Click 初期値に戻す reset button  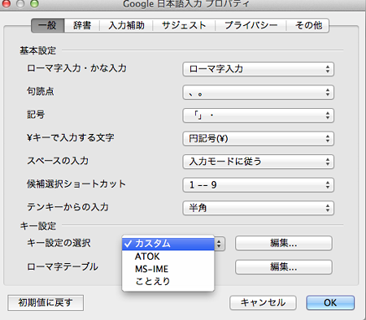[x=46, y=303]
